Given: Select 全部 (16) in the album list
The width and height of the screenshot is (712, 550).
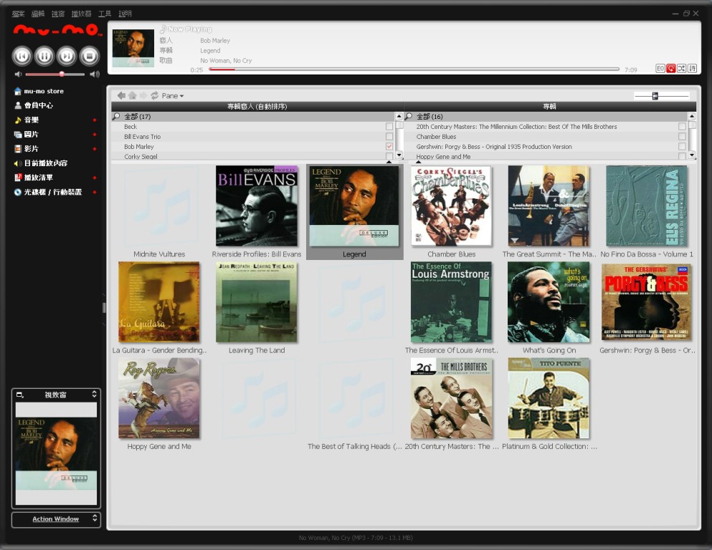Looking at the screenshot, I should click(546, 117).
